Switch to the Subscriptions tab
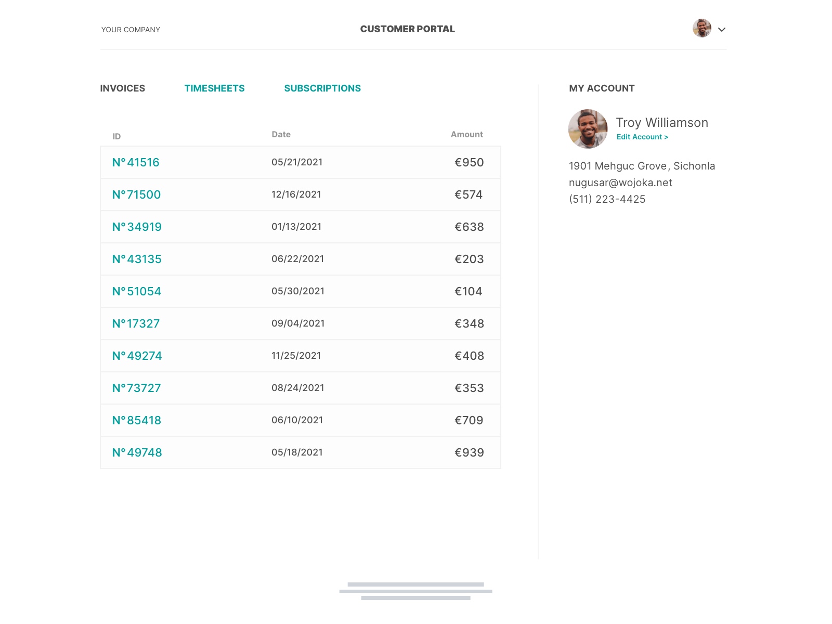Screen dimensions: 832x624 pos(322,88)
